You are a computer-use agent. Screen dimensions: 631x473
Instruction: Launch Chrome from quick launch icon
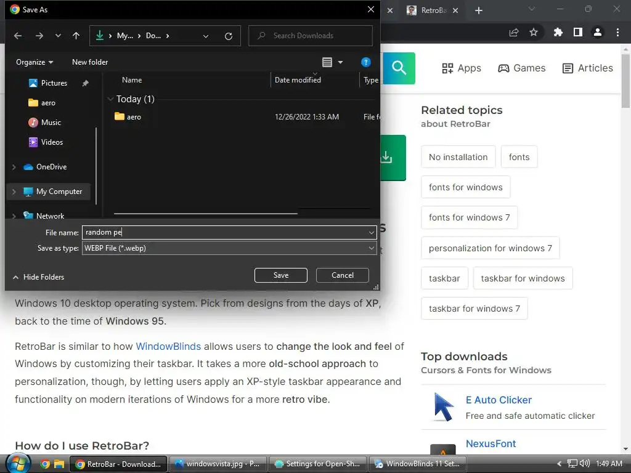click(45, 464)
